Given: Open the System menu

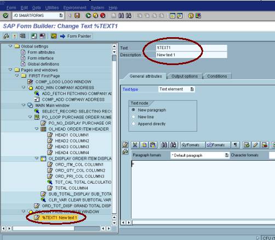Looking at the screenshot, I should pos(98,8).
